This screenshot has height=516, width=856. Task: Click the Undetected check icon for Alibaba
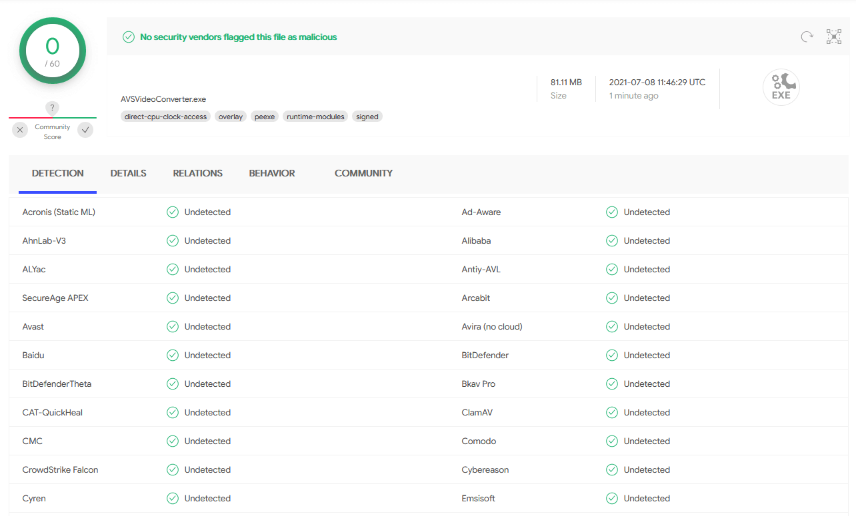[x=612, y=241]
